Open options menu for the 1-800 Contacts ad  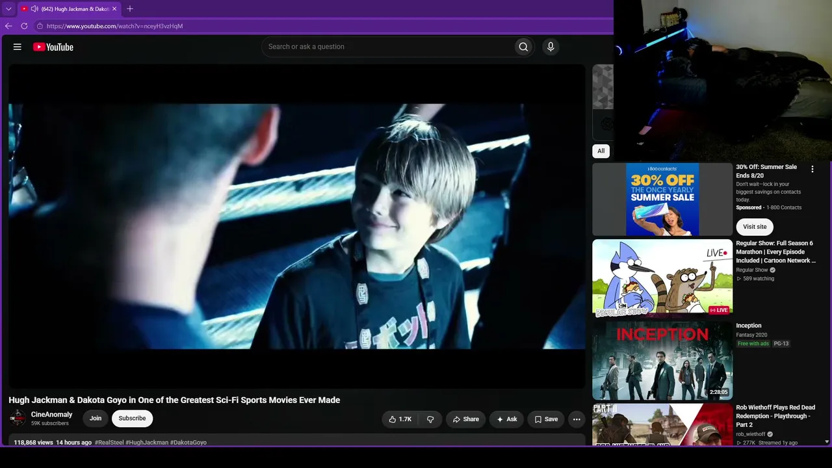pos(812,169)
